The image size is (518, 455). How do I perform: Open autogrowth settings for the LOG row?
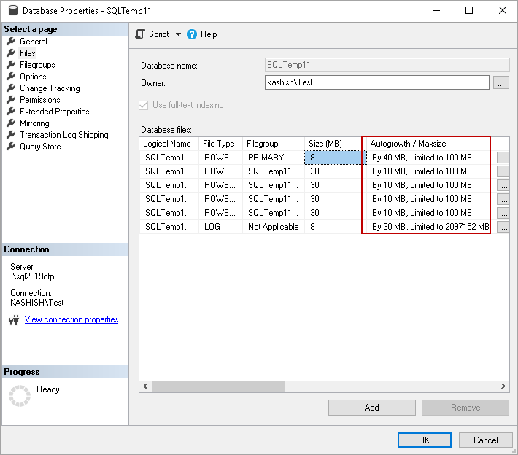pos(503,227)
